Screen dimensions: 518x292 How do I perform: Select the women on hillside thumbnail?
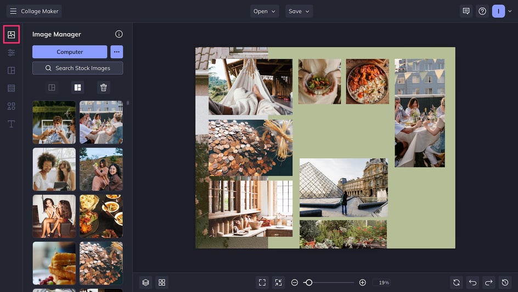(x=101, y=169)
